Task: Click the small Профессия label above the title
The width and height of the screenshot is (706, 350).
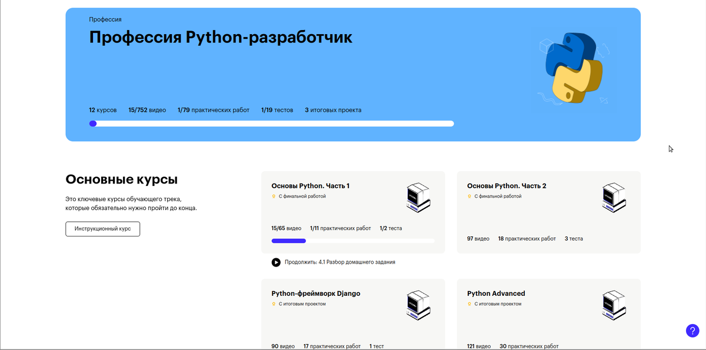Action: 105,19
